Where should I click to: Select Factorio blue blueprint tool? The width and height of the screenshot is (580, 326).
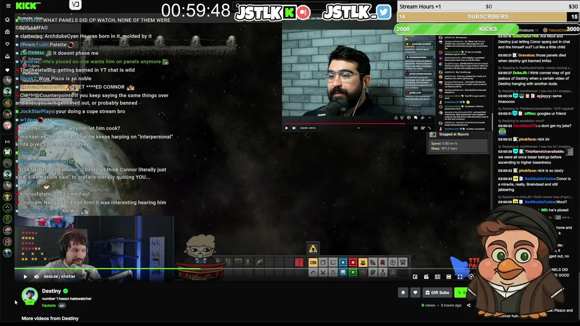coord(343,263)
